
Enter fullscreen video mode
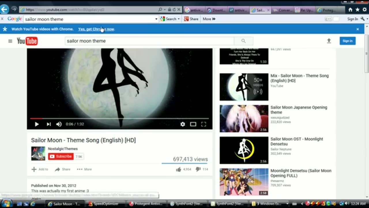click(x=204, y=124)
